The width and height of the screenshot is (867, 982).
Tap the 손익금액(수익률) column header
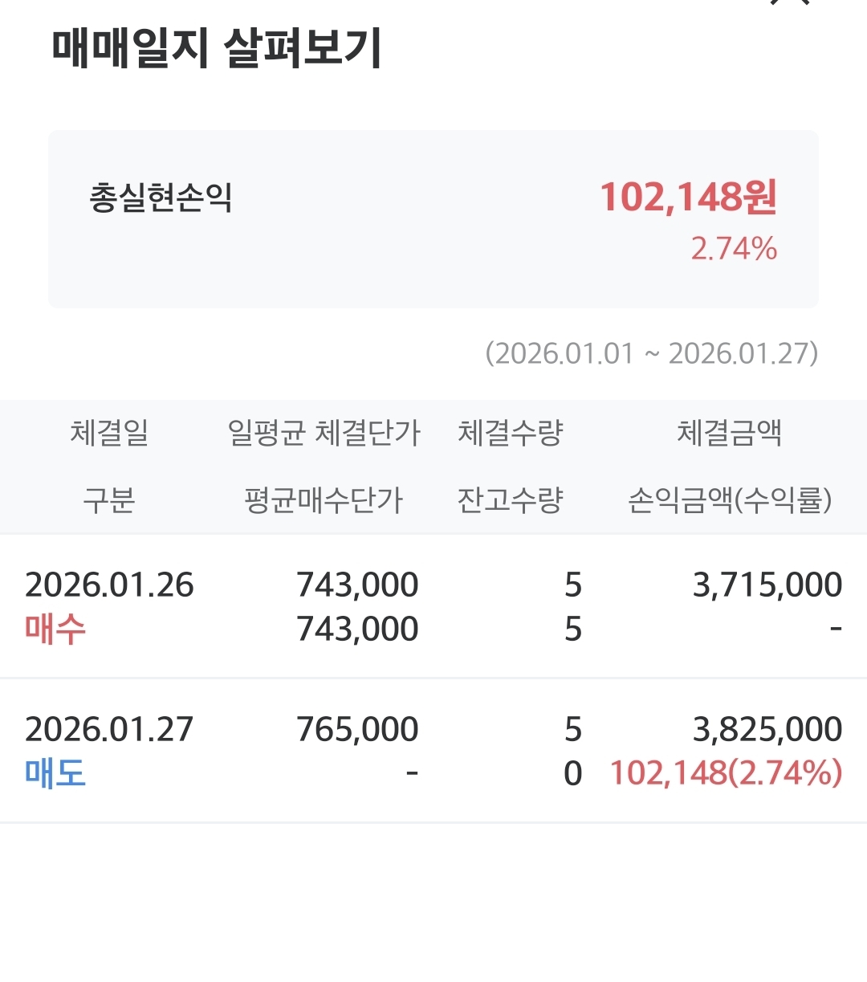point(730,500)
